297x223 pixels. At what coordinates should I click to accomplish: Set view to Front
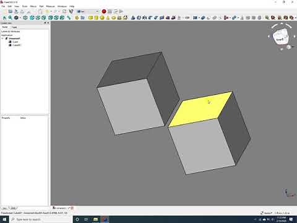coord(32,18)
